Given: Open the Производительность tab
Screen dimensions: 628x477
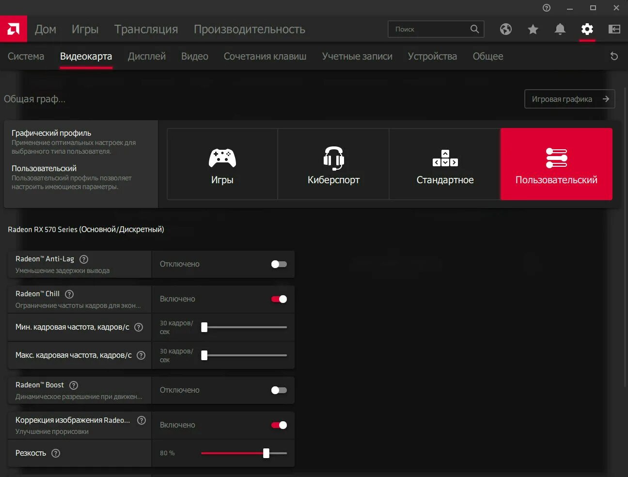Looking at the screenshot, I should (250, 29).
